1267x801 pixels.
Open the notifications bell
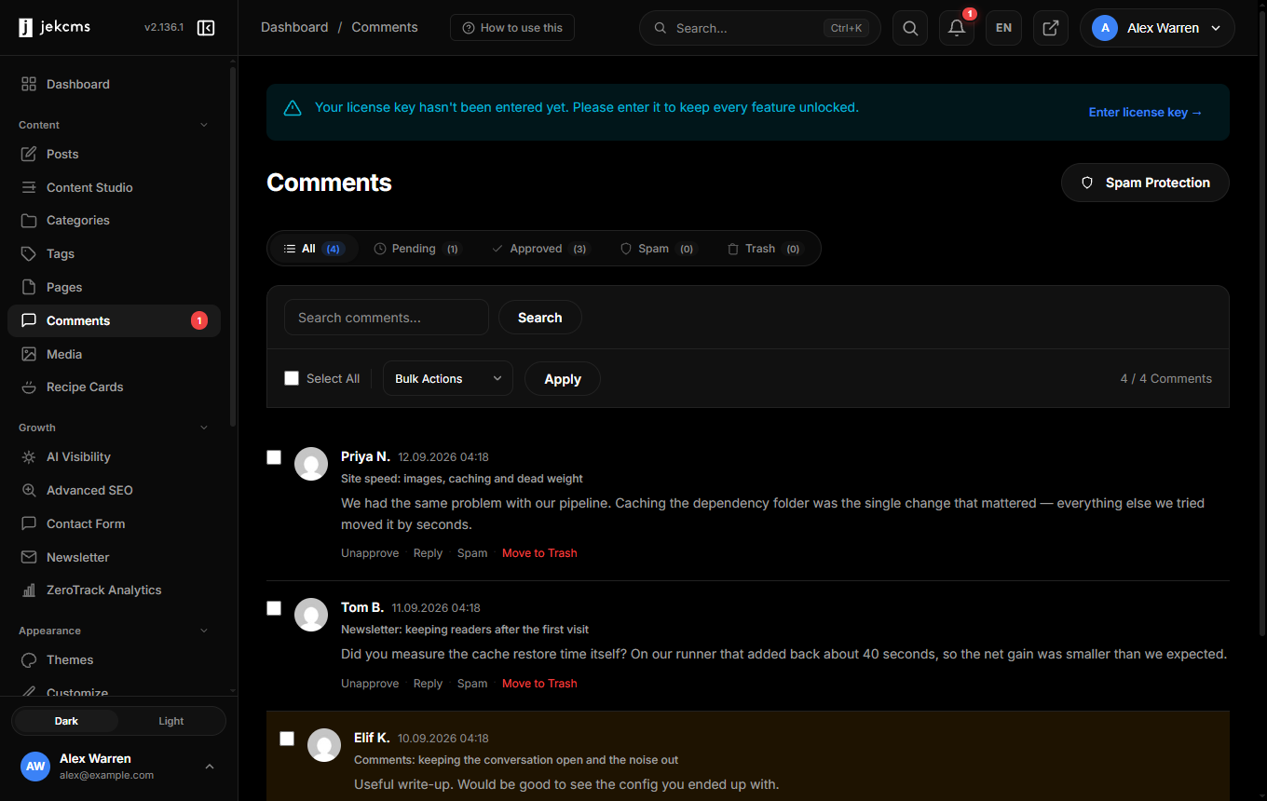point(957,28)
